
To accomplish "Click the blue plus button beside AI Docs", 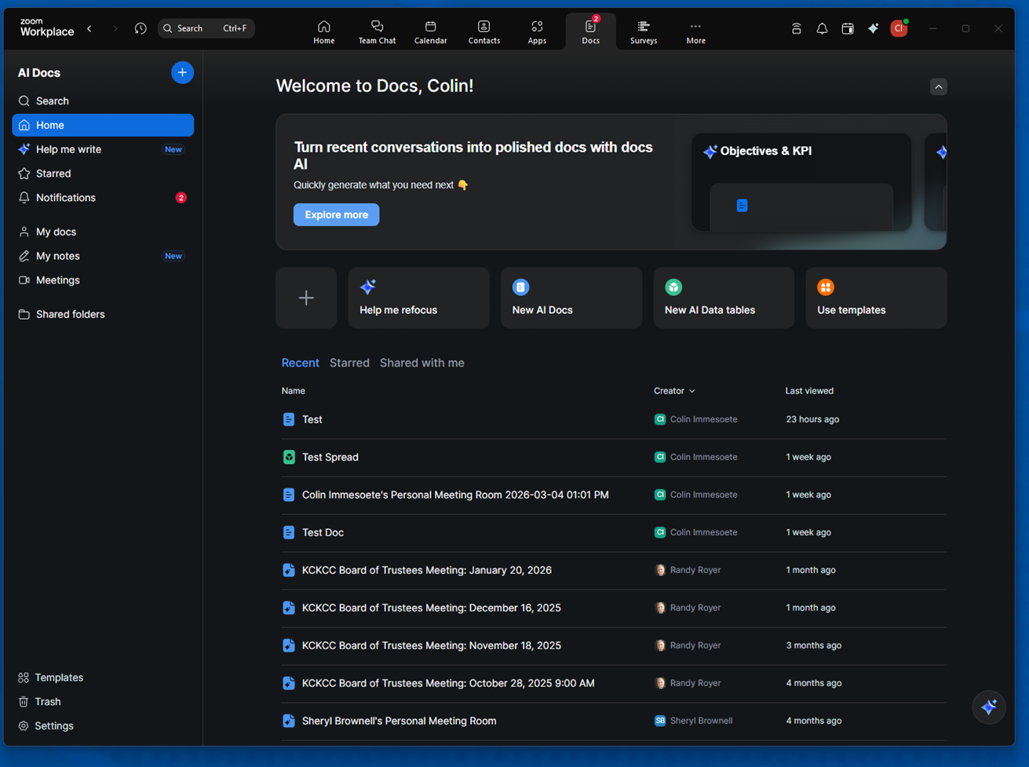I will coord(182,72).
